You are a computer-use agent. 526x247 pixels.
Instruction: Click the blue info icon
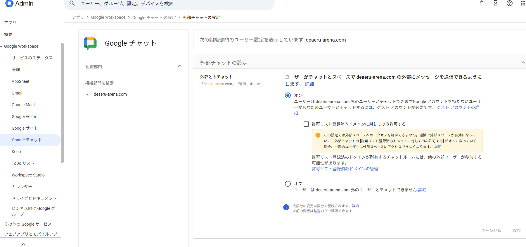point(286,207)
